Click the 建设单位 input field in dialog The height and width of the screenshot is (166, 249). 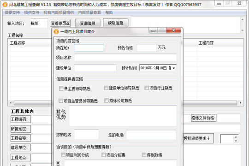(95, 68)
